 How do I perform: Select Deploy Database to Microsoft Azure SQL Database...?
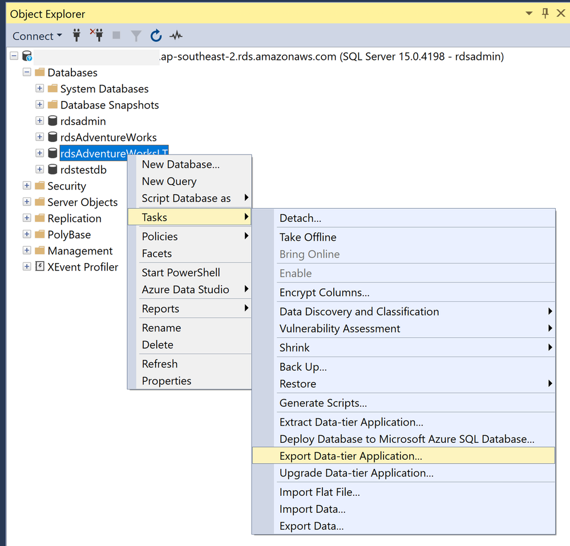404,439
